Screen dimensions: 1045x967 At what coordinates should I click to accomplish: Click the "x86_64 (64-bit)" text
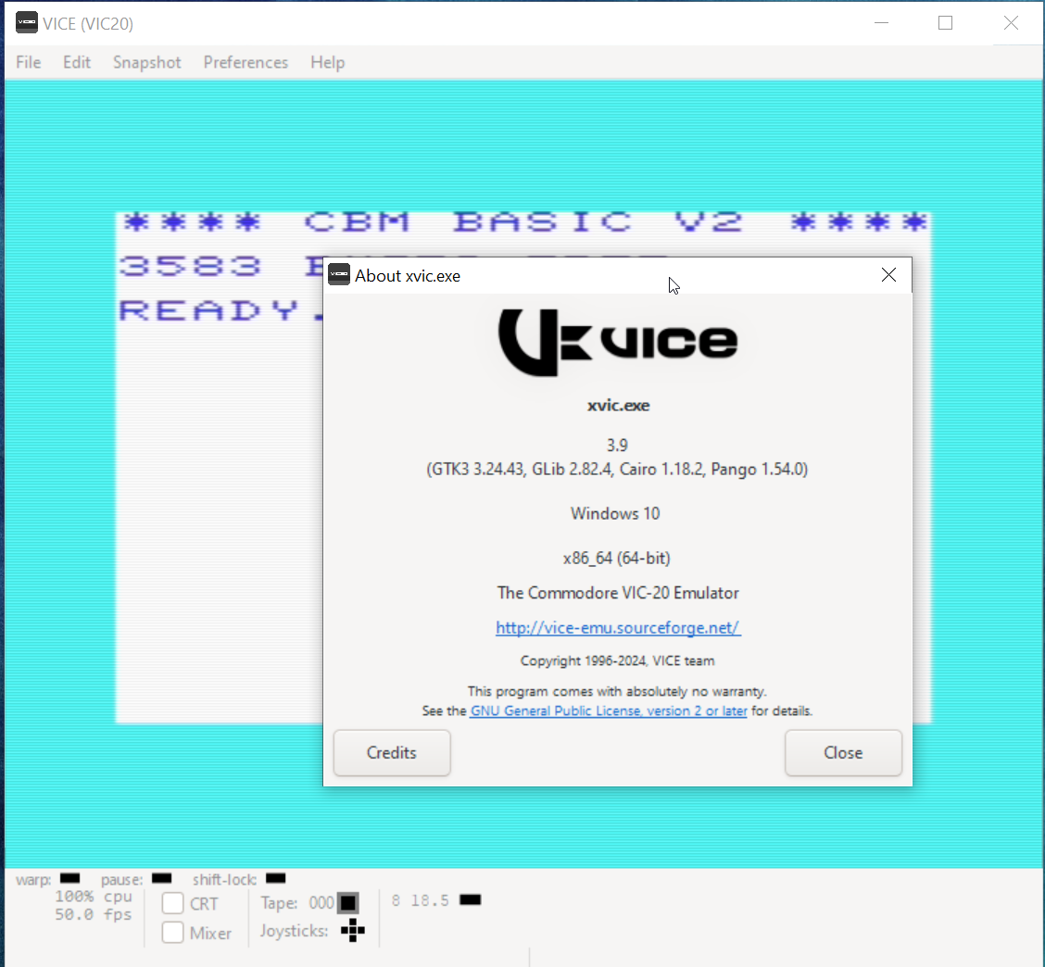(x=616, y=558)
